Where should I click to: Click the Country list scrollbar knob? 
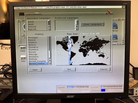tap(50, 55)
